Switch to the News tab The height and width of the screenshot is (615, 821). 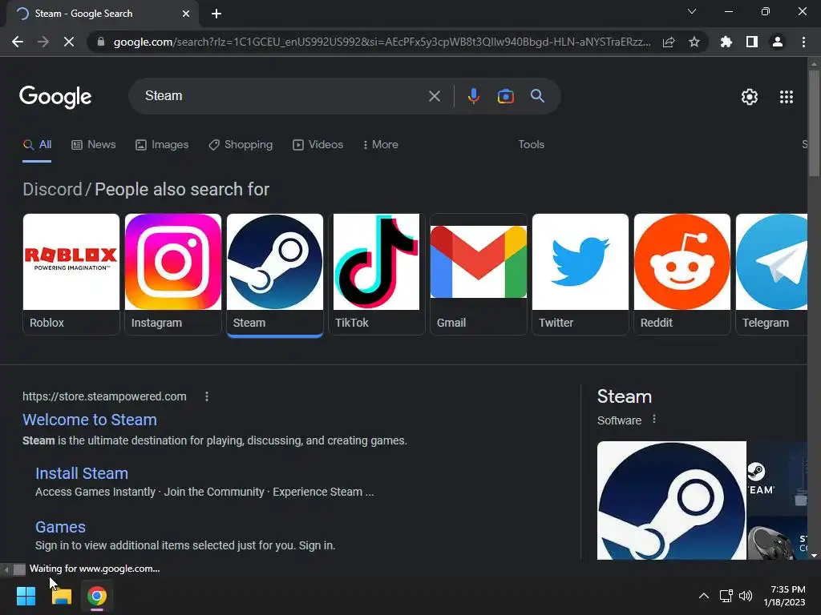point(93,145)
